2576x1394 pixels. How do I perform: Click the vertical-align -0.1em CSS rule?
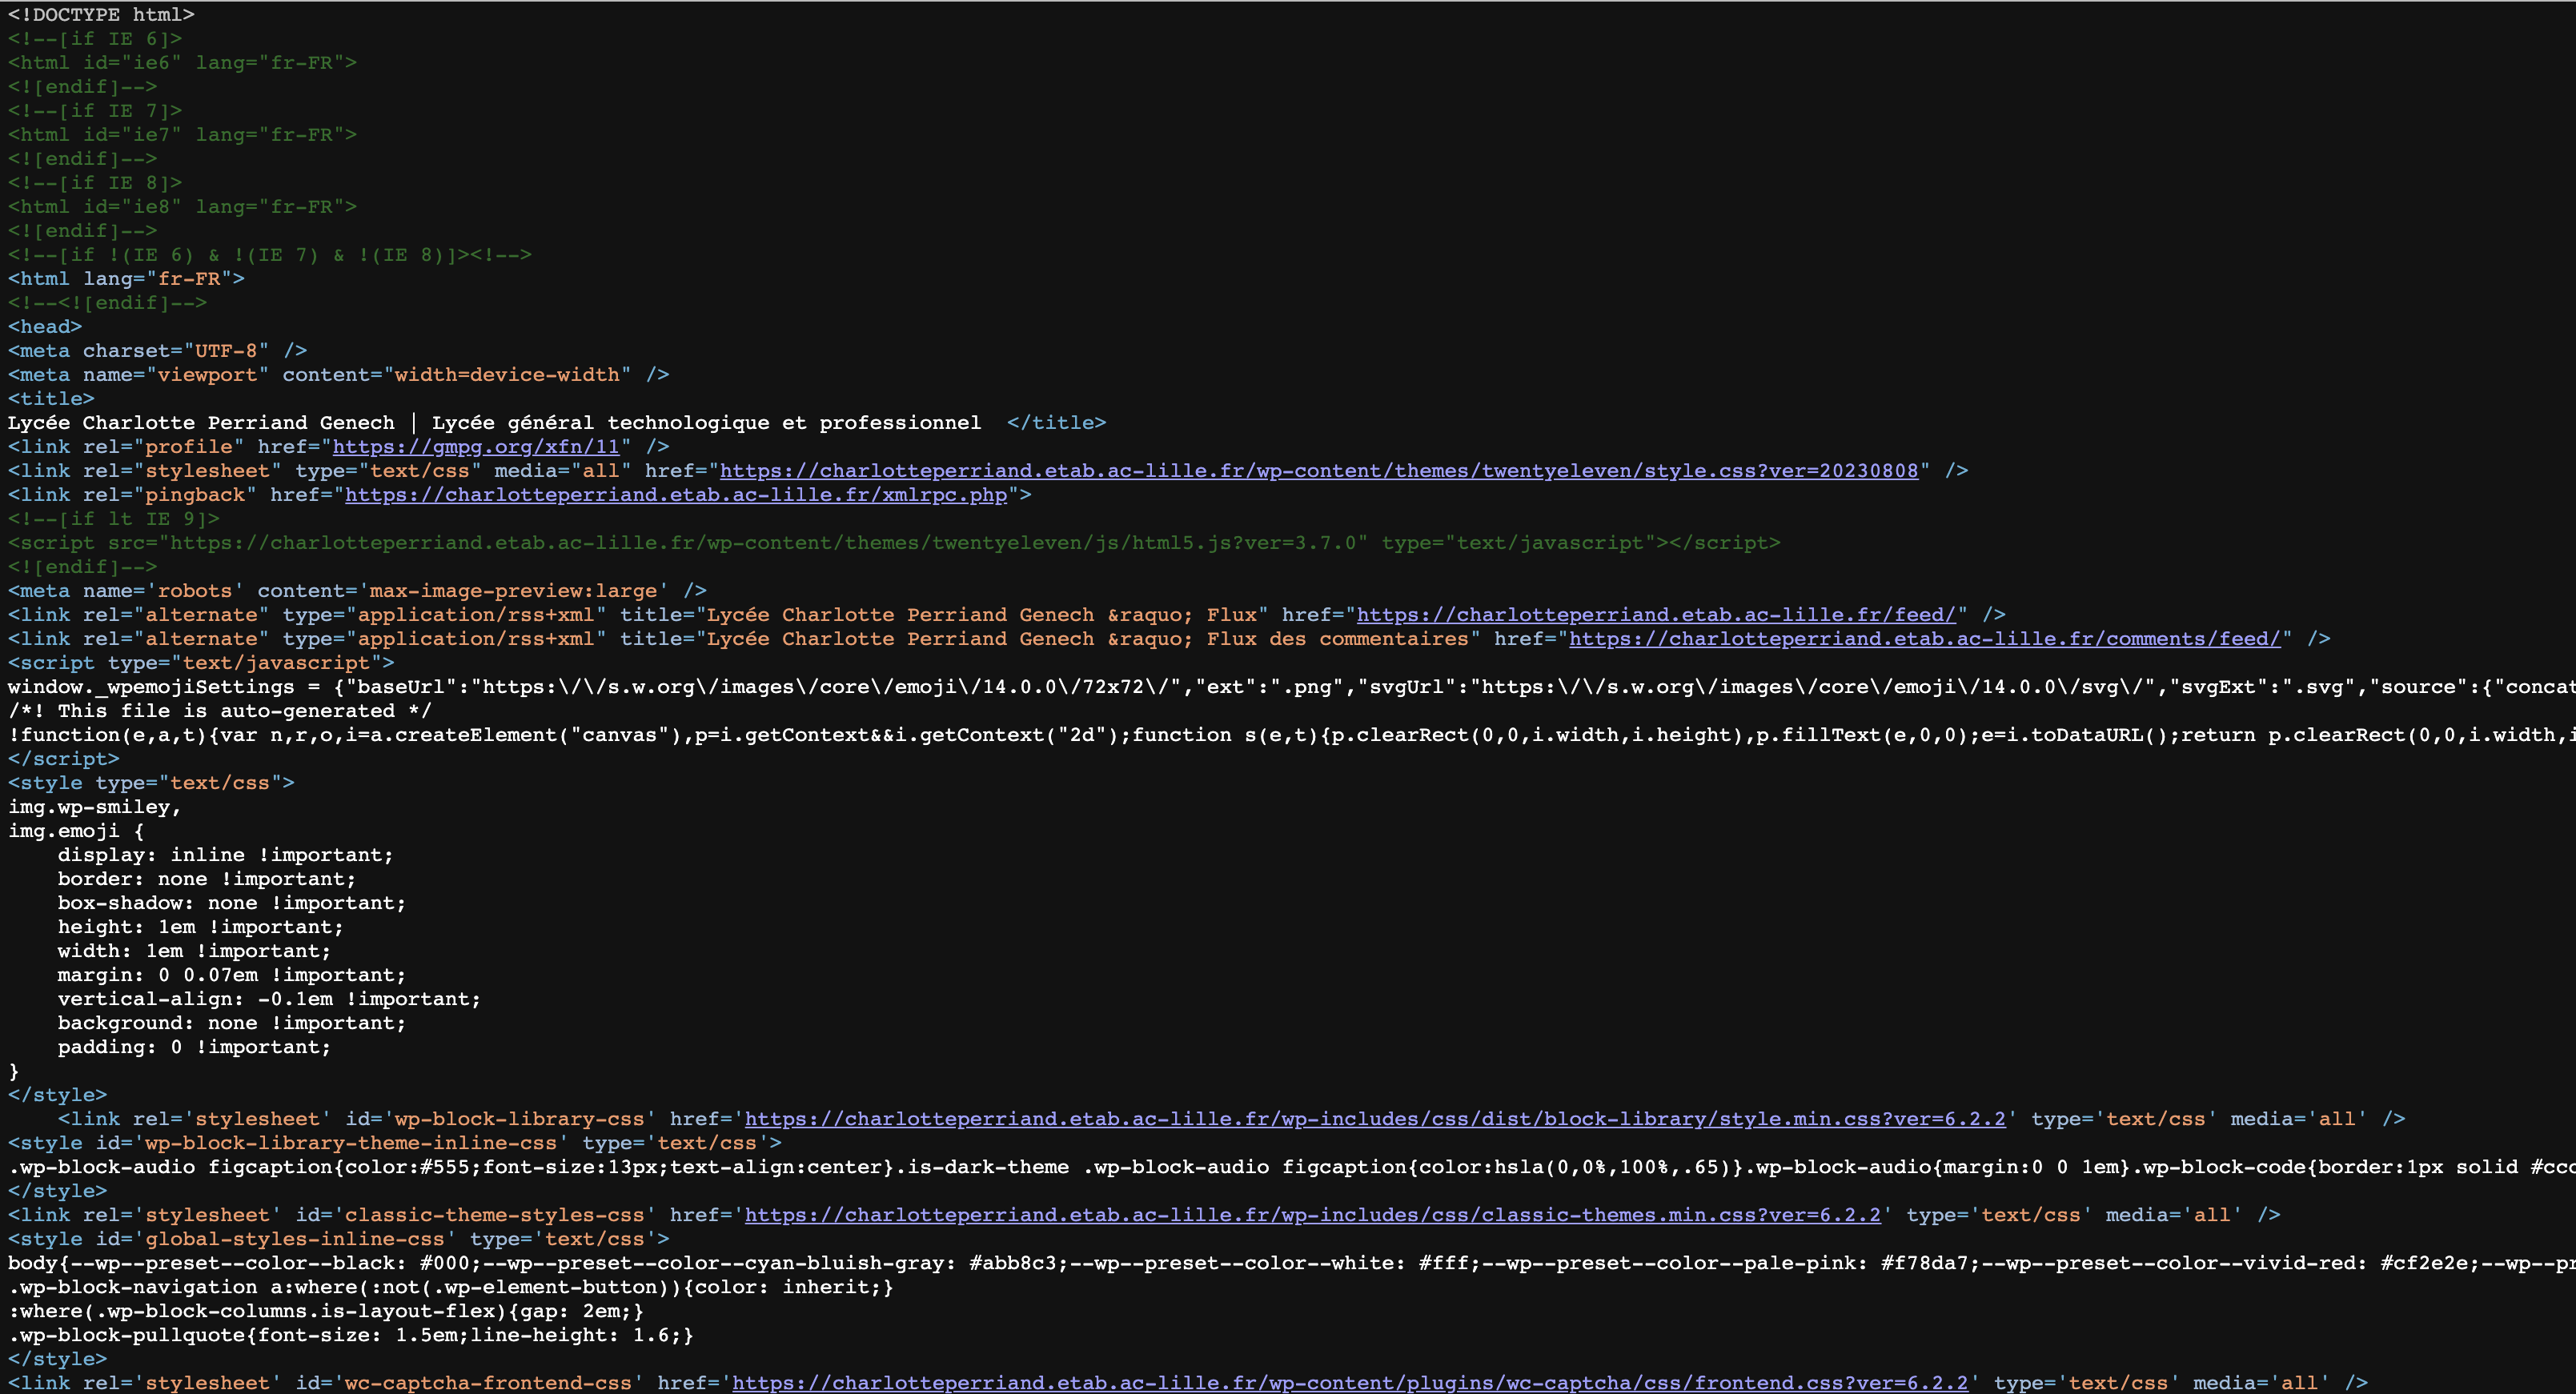(268, 999)
